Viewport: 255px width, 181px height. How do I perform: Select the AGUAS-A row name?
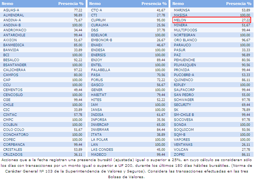click(x=11, y=10)
